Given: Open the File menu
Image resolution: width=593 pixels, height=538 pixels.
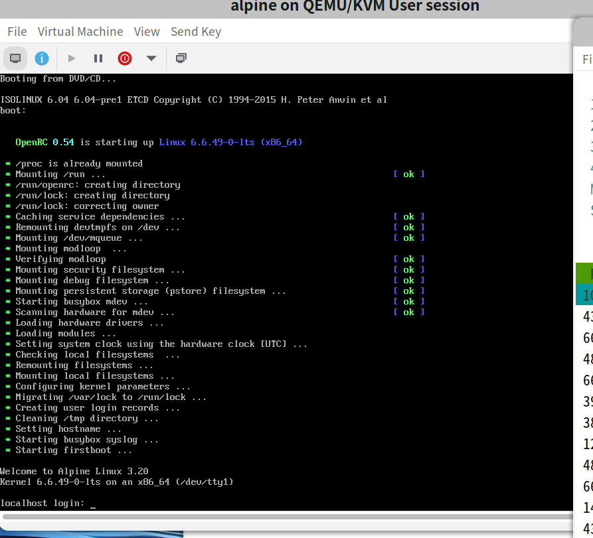Looking at the screenshot, I should tap(17, 31).
